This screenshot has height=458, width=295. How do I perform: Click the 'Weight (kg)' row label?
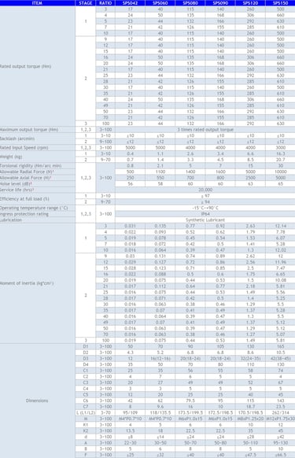coord(12,157)
